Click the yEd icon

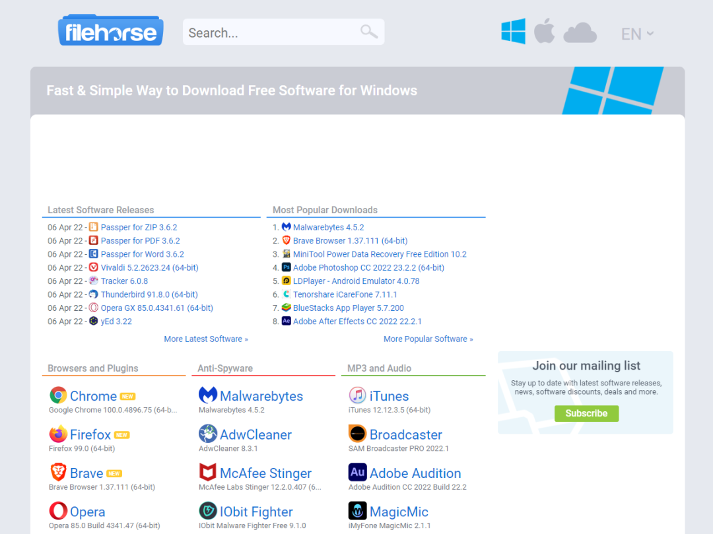93,321
